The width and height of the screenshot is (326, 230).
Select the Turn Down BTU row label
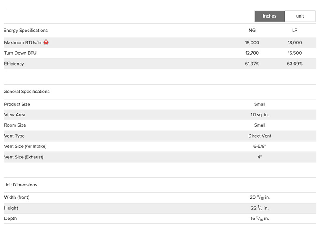tap(20, 53)
